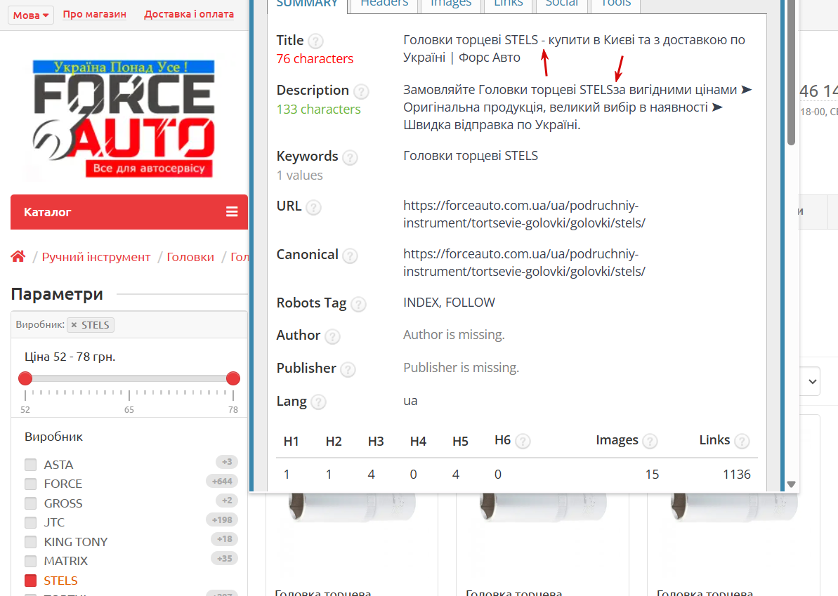Click the +18 count badge for KING TONY

225,539
